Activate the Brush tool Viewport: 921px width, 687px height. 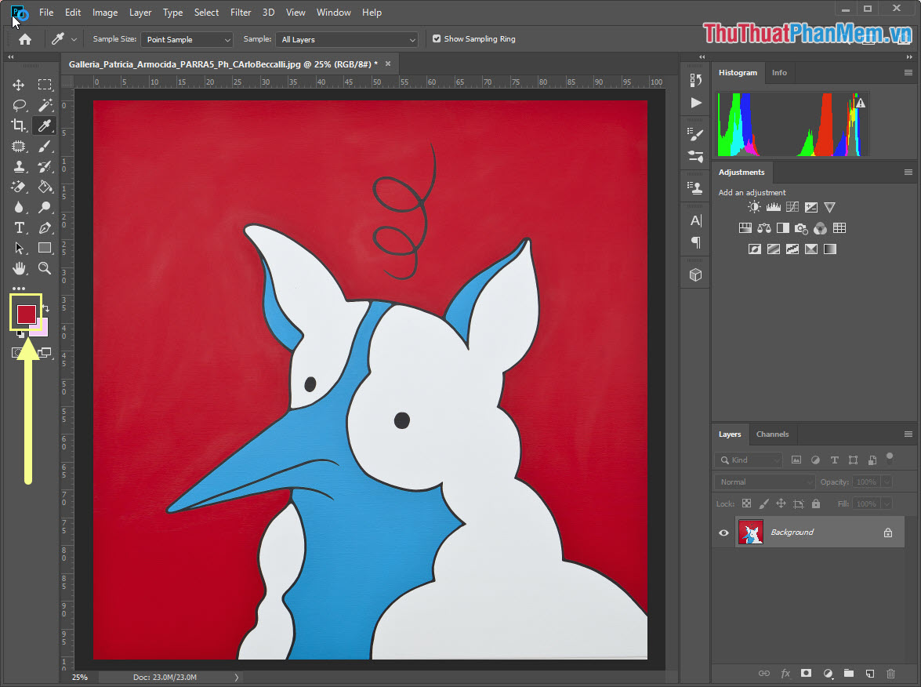(x=45, y=146)
